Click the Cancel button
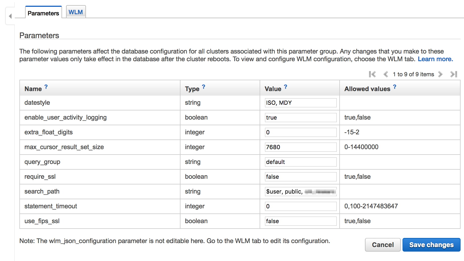The image size is (464, 261). coord(383,244)
